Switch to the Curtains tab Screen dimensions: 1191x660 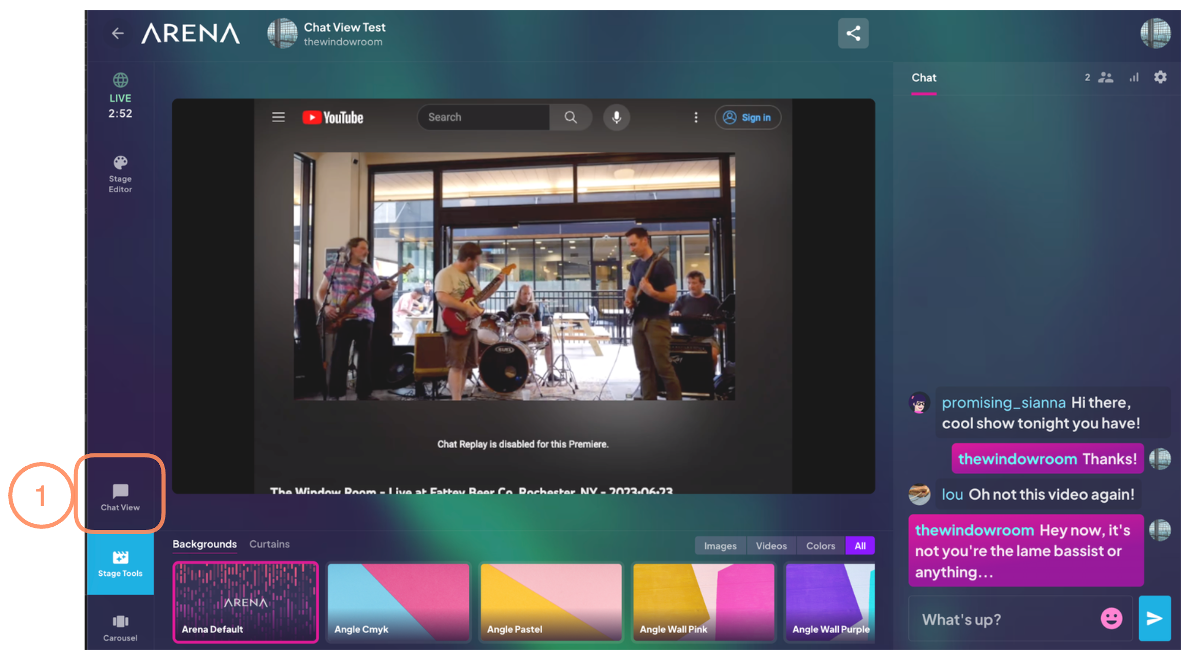coord(269,544)
